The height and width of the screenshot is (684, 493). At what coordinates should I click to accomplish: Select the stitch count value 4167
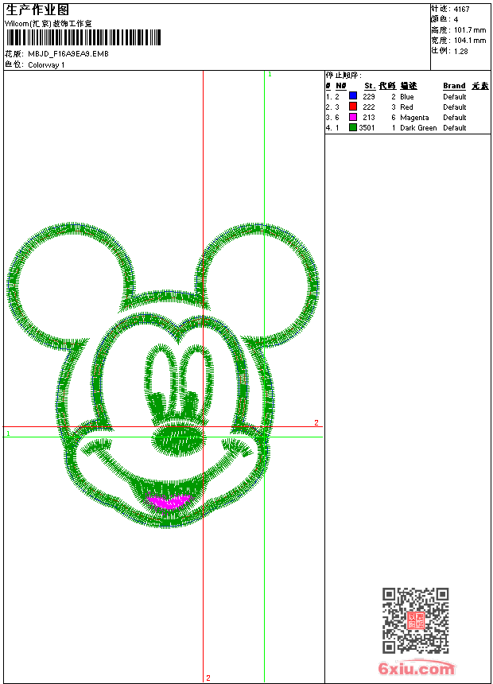click(461, 10)
